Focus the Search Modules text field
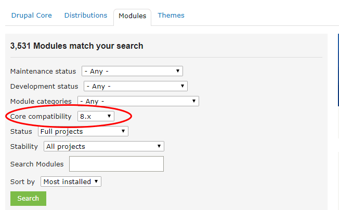The height and width of the screenshot is (210, 339). [116, 164]
